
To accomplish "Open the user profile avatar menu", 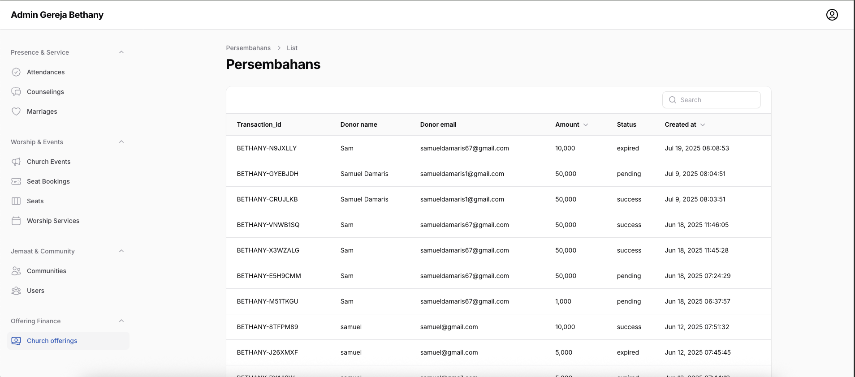I will click(x=832, y=15).
